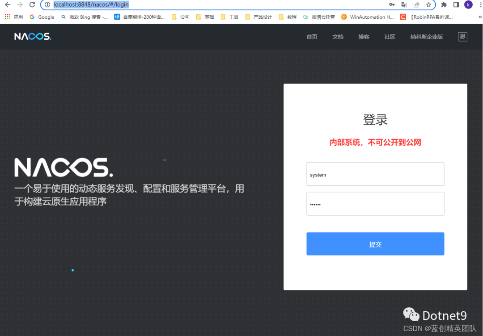This screenshot has height=336, width=483.
Task: Click the browser forward arrow
Action: (x=20, y=4)
